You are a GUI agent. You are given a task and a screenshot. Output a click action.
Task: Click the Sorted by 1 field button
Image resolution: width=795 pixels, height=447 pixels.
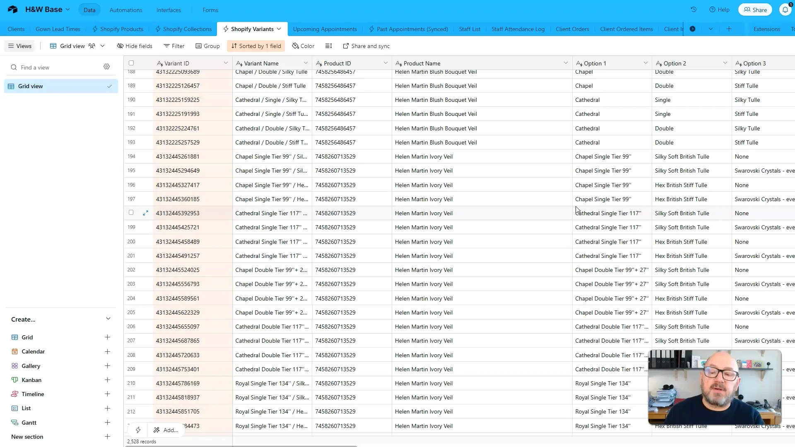click(256, 46)
